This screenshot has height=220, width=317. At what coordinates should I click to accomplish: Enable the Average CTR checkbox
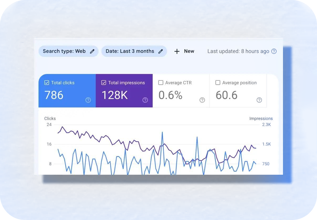click(x=161, y=83)
